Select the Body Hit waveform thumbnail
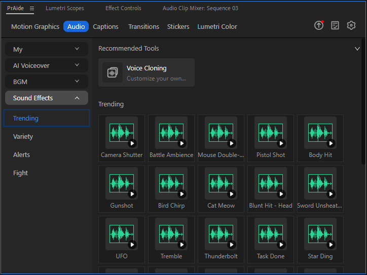 click(x=320, y=133)
